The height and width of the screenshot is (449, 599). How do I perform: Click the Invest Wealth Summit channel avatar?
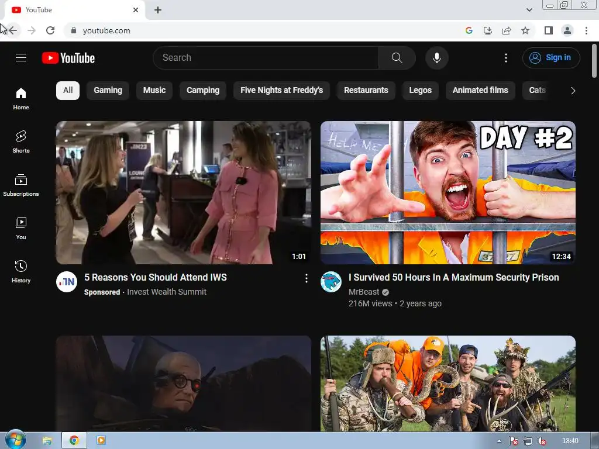point(67,282)
